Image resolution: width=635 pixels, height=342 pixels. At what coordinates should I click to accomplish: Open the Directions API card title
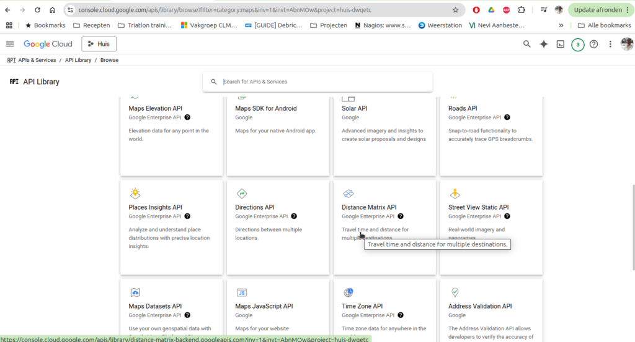coord(254,207)
